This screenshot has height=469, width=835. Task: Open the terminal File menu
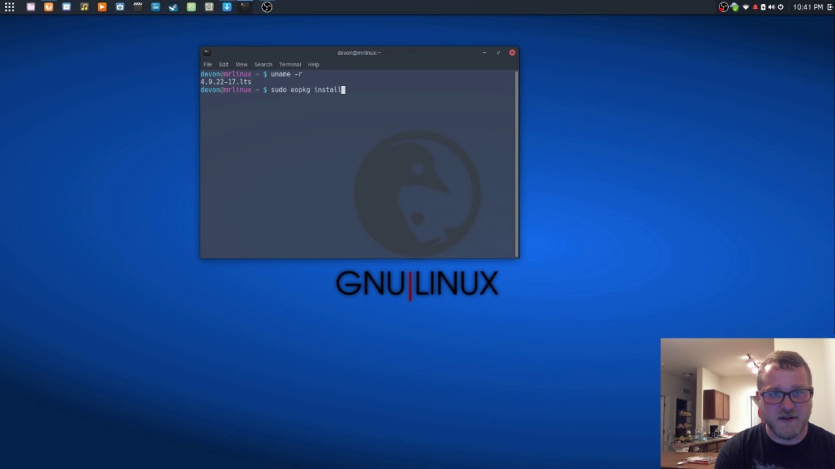tap(207, 64)
